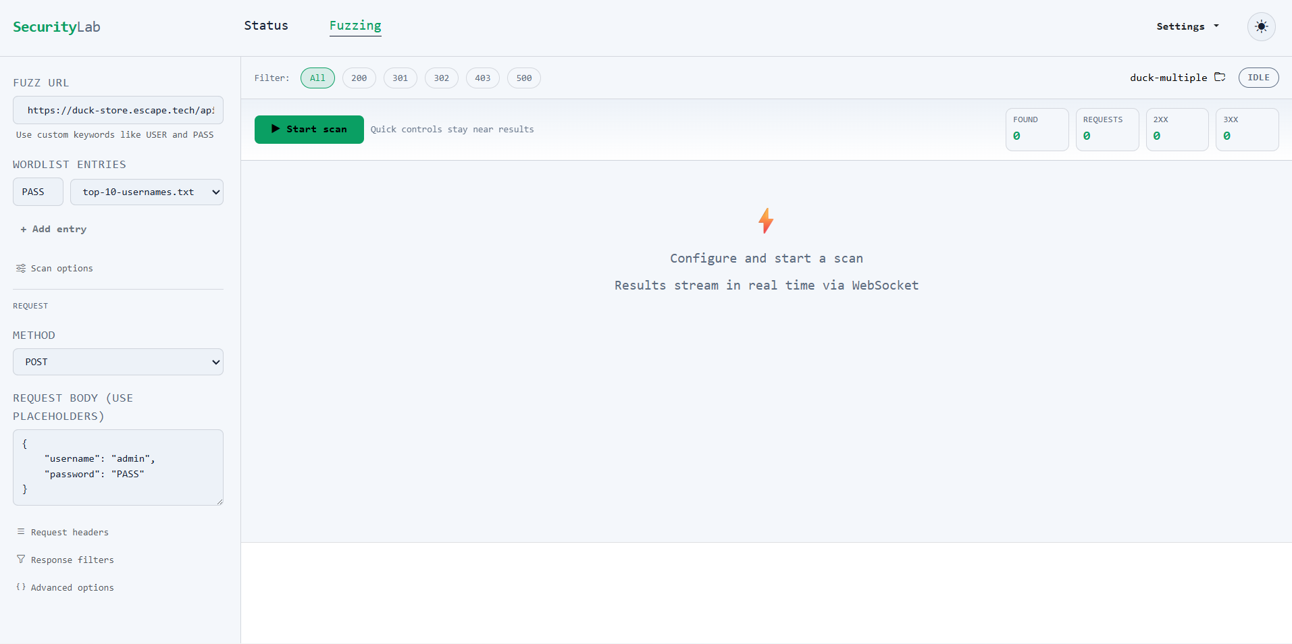The height and width of the screenshot is (644, 1292).
Task: Filter results by status 500
Action: [523, 78]
